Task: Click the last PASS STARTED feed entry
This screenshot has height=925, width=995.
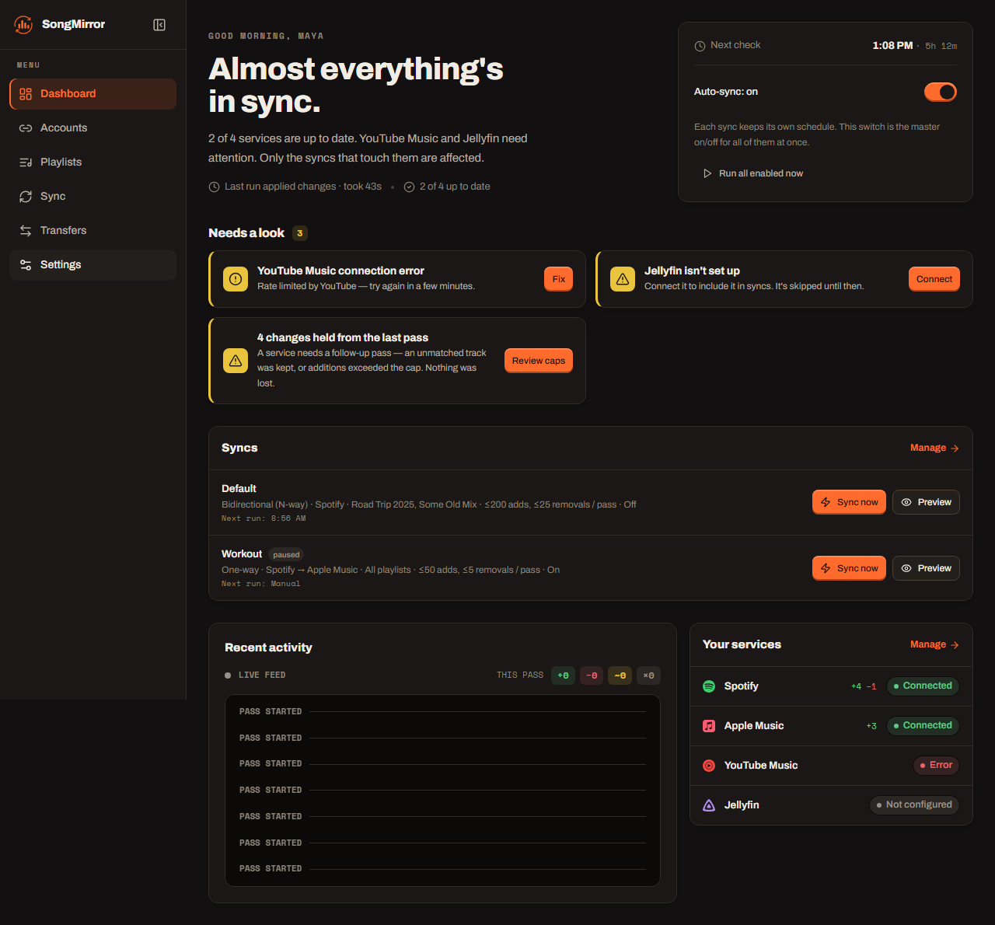Action: point(442,869)
